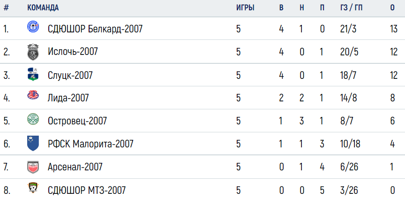The width and height of the screenshot is (405, 199).
Task: Click the Ислочь-2007 shield crest icon
Action: click(33, 52)
